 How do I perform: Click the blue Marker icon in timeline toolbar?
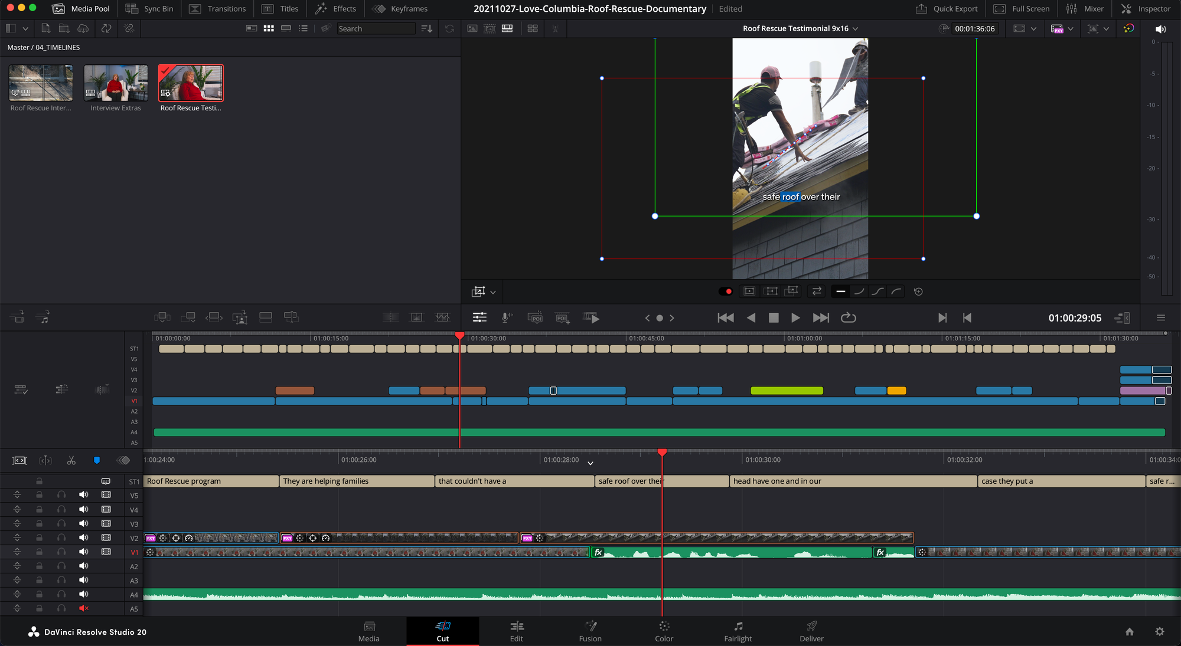click(97, 460)
